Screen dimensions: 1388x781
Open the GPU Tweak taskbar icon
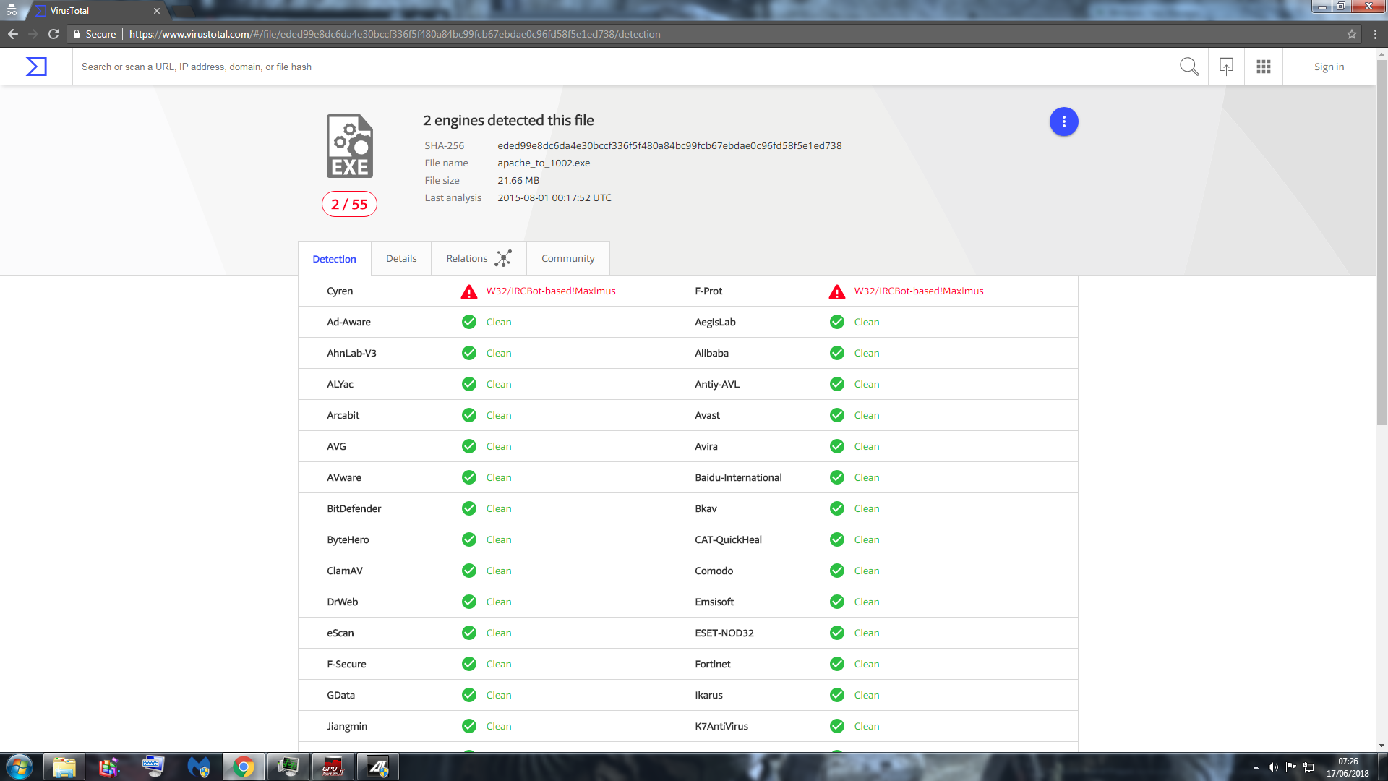tap(333, 767)
